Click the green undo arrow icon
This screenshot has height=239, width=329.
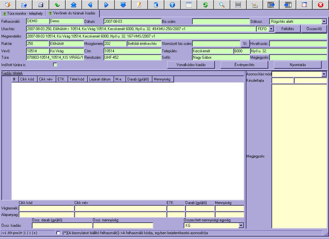coord(57,5)
